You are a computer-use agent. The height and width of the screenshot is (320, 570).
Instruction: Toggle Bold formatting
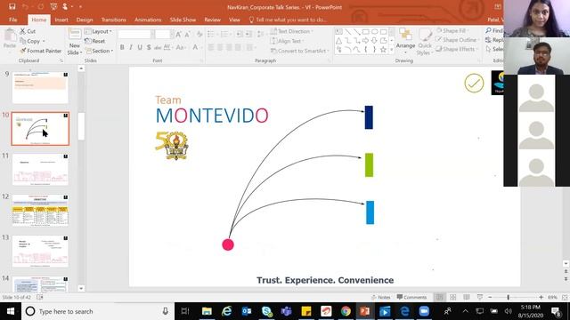pyautogui.click(x=122, y=47)
